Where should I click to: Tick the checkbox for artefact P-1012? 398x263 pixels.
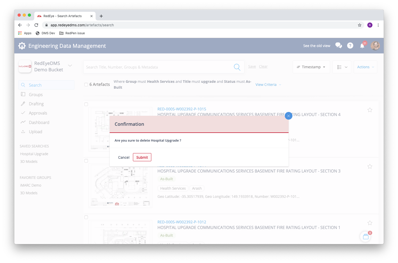[x=86, y=217]
